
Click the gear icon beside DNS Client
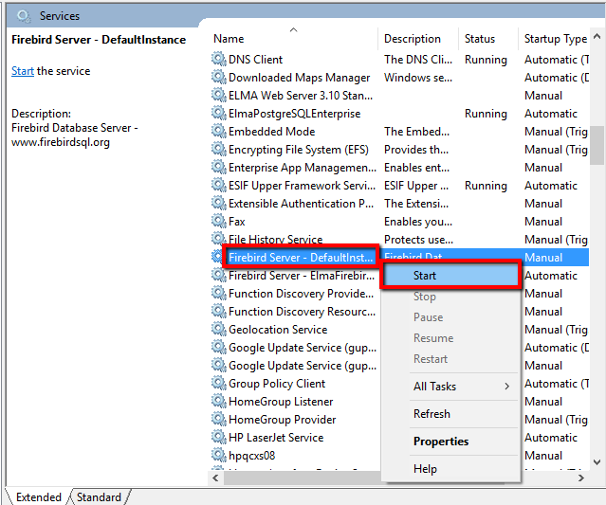(x=219, y=59)
